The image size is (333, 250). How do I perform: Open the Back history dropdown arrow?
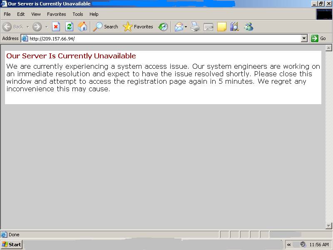tap(28, 27)
